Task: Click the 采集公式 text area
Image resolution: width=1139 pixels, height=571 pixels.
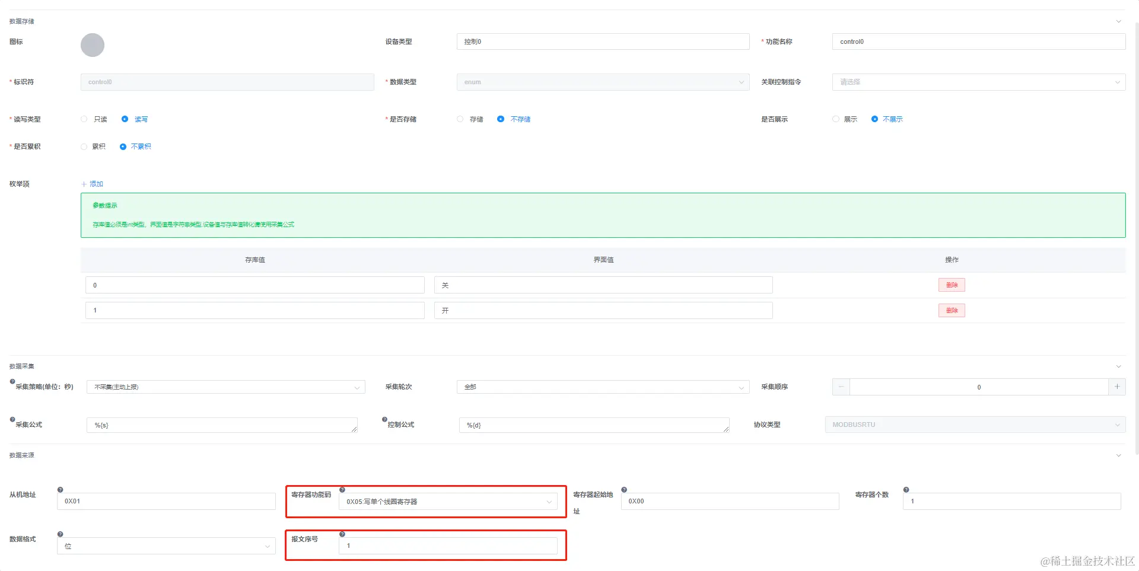Action: [222, 425]
